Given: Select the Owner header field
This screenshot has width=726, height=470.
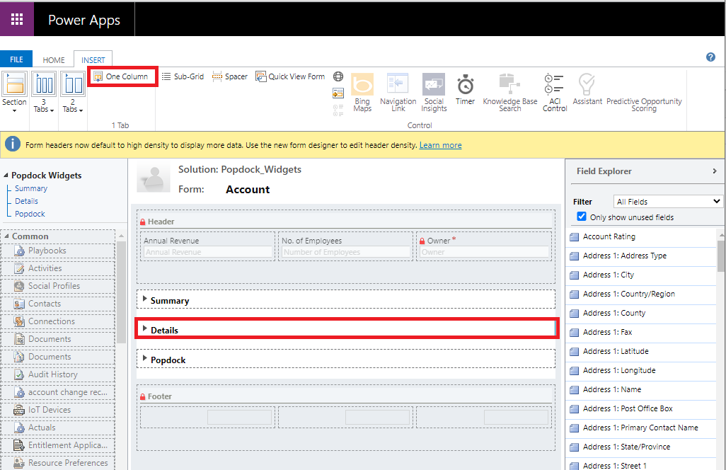Looking at the screenshot, I should [484, 246].
